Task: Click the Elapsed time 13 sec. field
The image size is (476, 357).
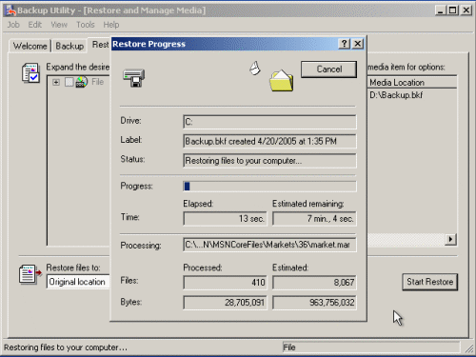Action: (225, 219)
